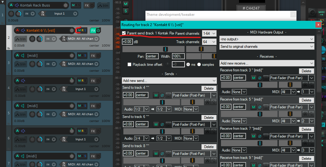Enable Playback time offset checkbox
The image size is (326, 167).
pyautogui.click(x=129, y=64)
